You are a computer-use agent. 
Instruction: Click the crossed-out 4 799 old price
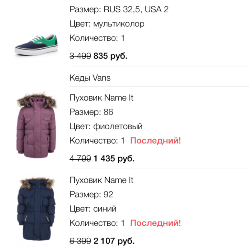click(80, 159)
